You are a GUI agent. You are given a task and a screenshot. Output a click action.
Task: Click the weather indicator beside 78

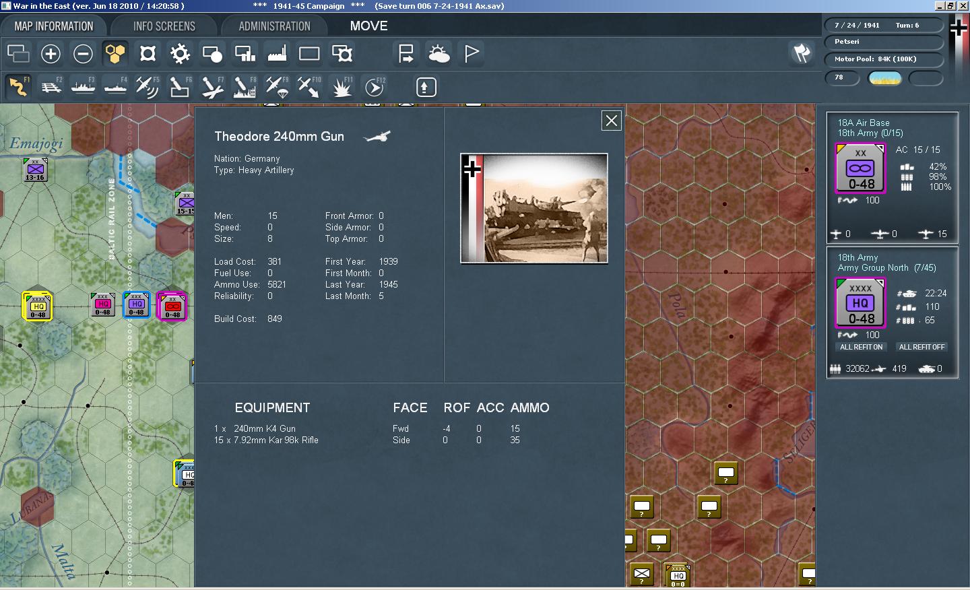[x=885, y=78]
